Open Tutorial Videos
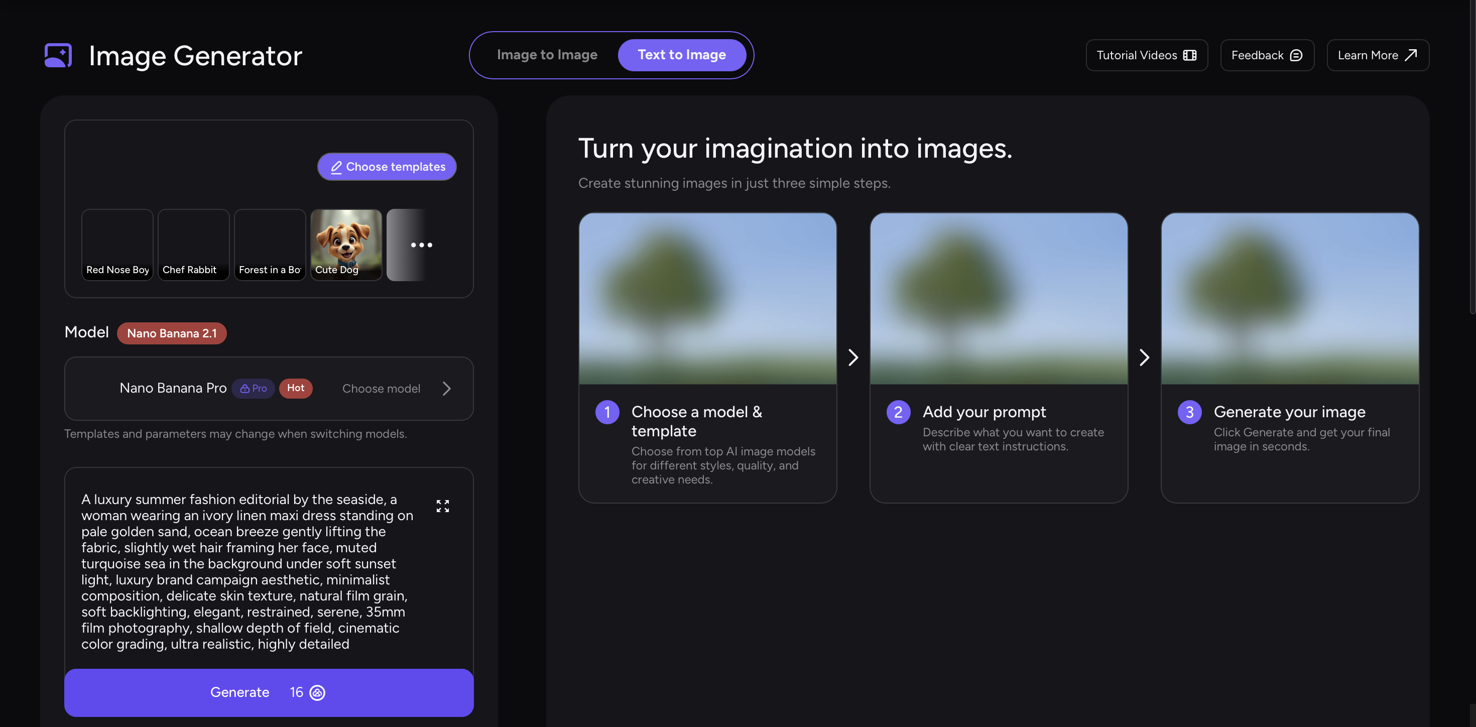 coord(1147,55)
